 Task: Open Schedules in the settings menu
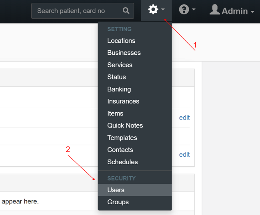click(x=122, y=162)
